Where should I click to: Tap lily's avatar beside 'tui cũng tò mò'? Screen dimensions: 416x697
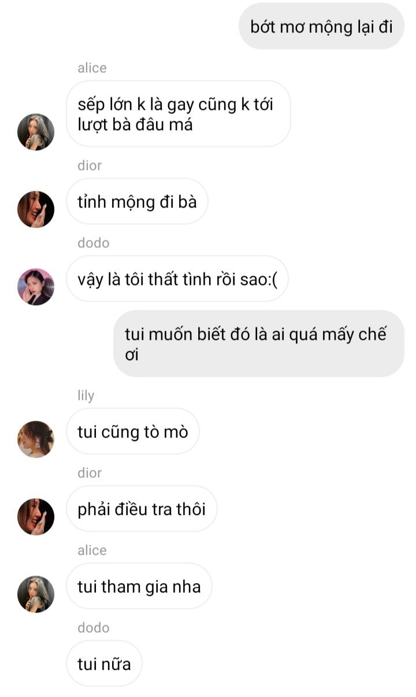click(36, 439)
